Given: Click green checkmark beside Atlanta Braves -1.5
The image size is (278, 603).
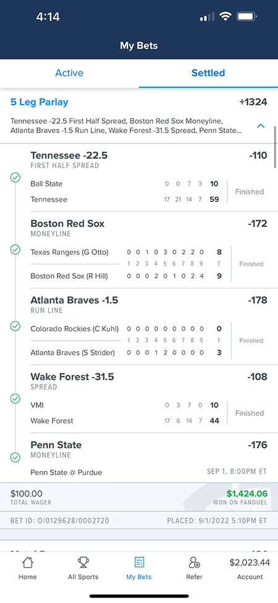Looking at the screenshot, I should (x=15, y=326).
